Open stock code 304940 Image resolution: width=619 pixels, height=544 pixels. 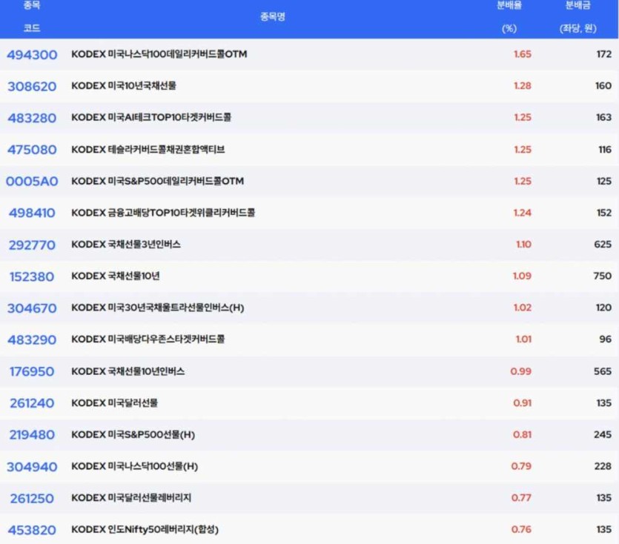[x=32, y=466]
